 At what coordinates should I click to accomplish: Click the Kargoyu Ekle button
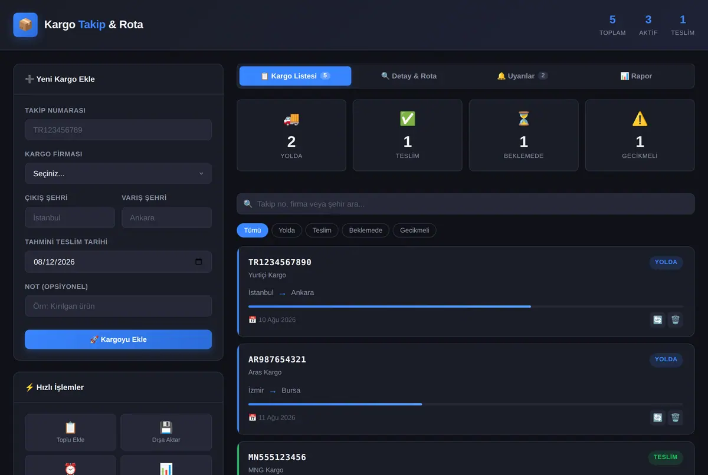(118, 339)
